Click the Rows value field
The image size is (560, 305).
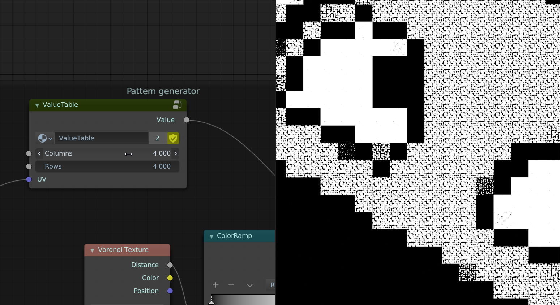click(107, 166)
